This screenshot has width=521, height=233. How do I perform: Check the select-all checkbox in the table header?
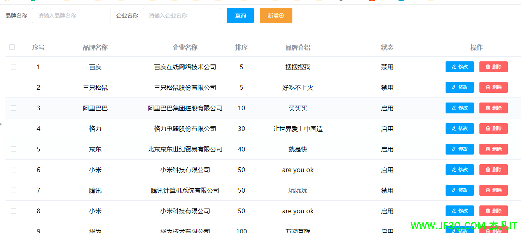tap(12, 47)
